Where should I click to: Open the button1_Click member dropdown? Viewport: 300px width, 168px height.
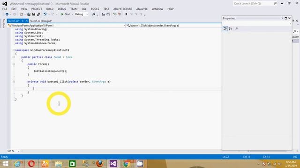[173, 26]
